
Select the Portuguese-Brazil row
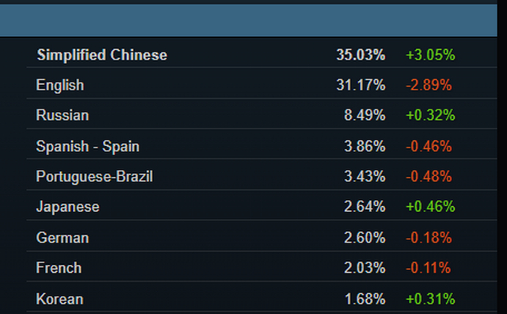pyautogui.click(x=261, y=176)
